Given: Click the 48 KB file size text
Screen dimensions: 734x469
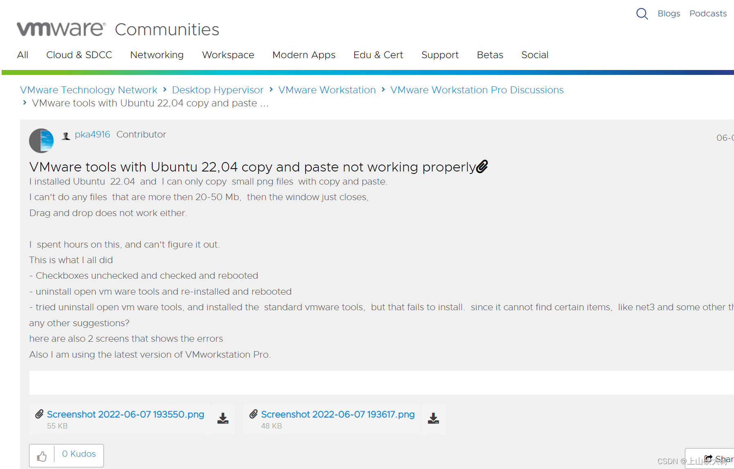Looking at the screenshot, I should point(272,426).
